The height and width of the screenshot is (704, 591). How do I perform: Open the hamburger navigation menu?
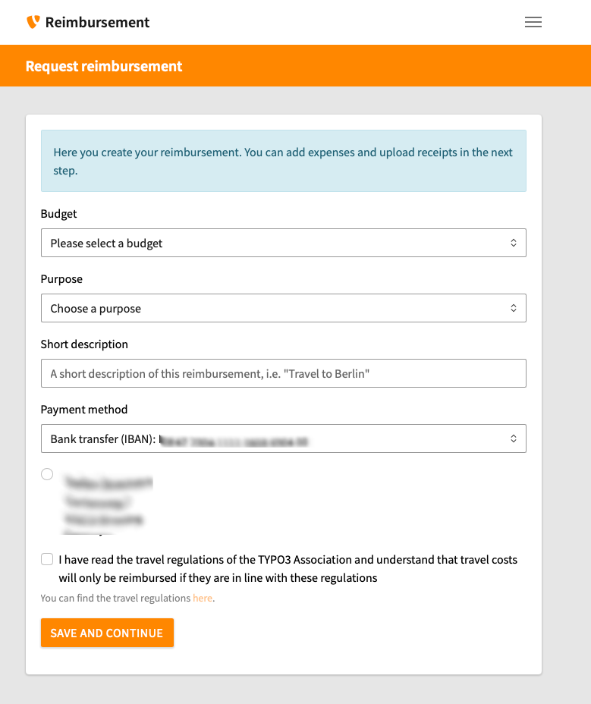[533, 22]
